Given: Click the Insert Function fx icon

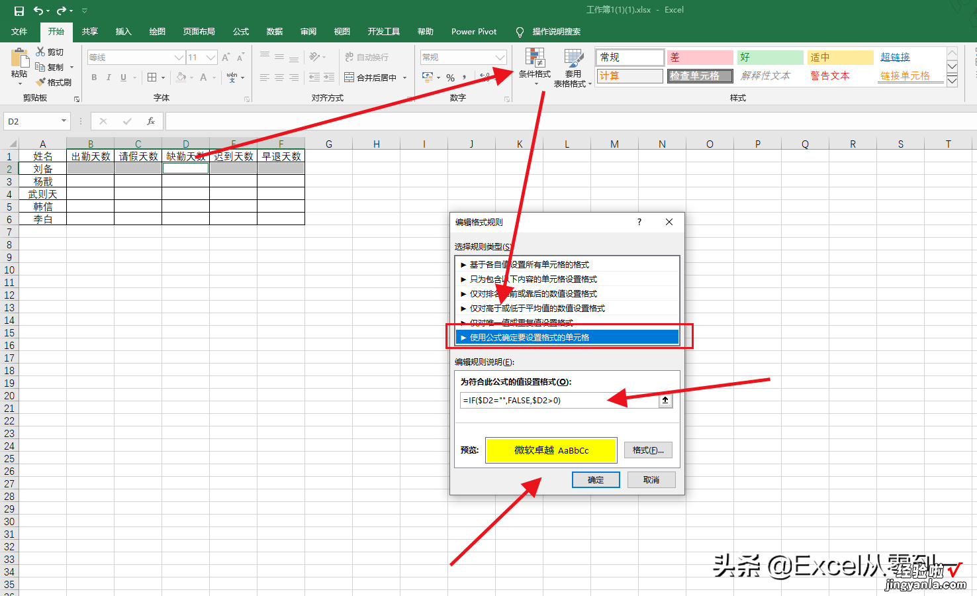Looking at the screenshot, I should pyautogui.click(x=151, y=121).
